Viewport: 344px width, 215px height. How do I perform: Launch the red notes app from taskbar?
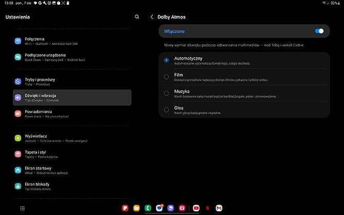125,208
